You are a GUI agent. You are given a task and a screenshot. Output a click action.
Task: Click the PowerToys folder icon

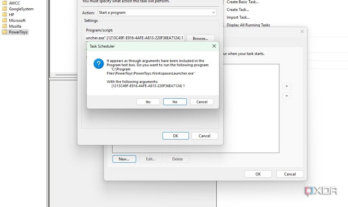5,32
